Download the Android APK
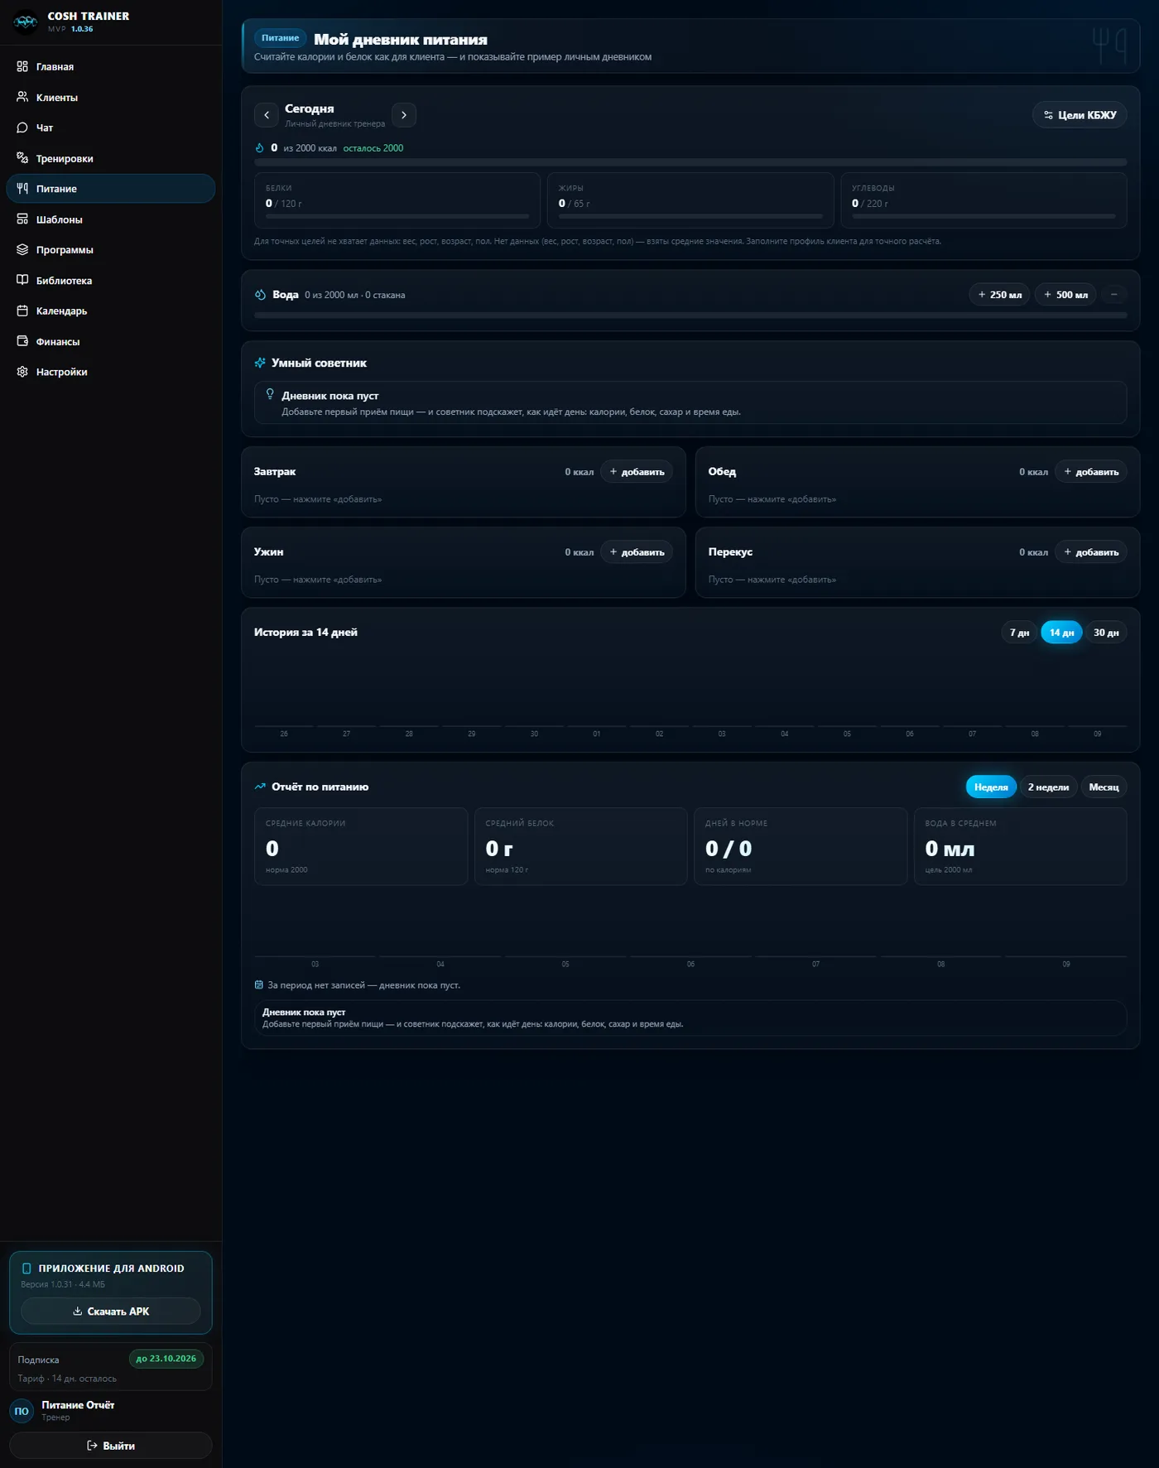The height and width of the screenshot is (1468, 1159). point(111,1312)
